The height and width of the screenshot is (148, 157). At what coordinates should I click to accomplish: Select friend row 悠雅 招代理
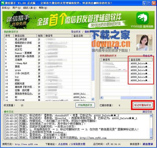47,90
